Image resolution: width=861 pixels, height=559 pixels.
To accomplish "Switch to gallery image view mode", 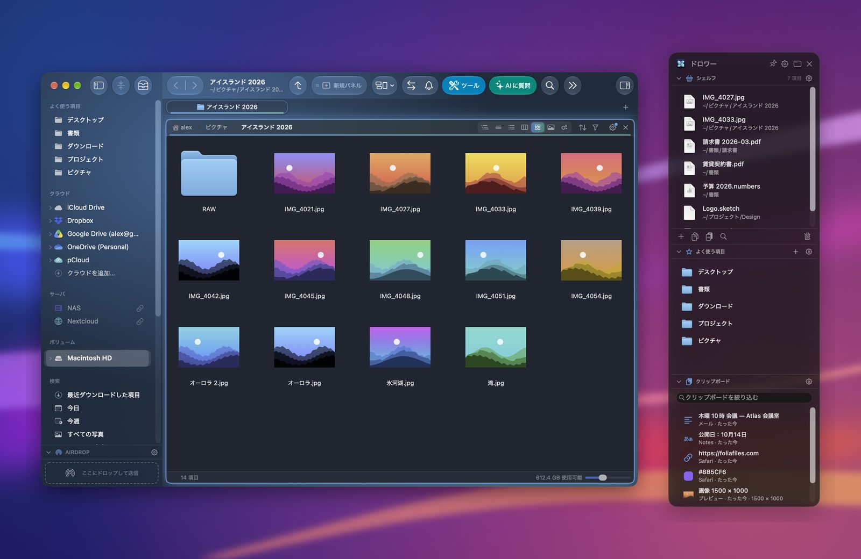I will pyautogui.click(x=551, y=127).
